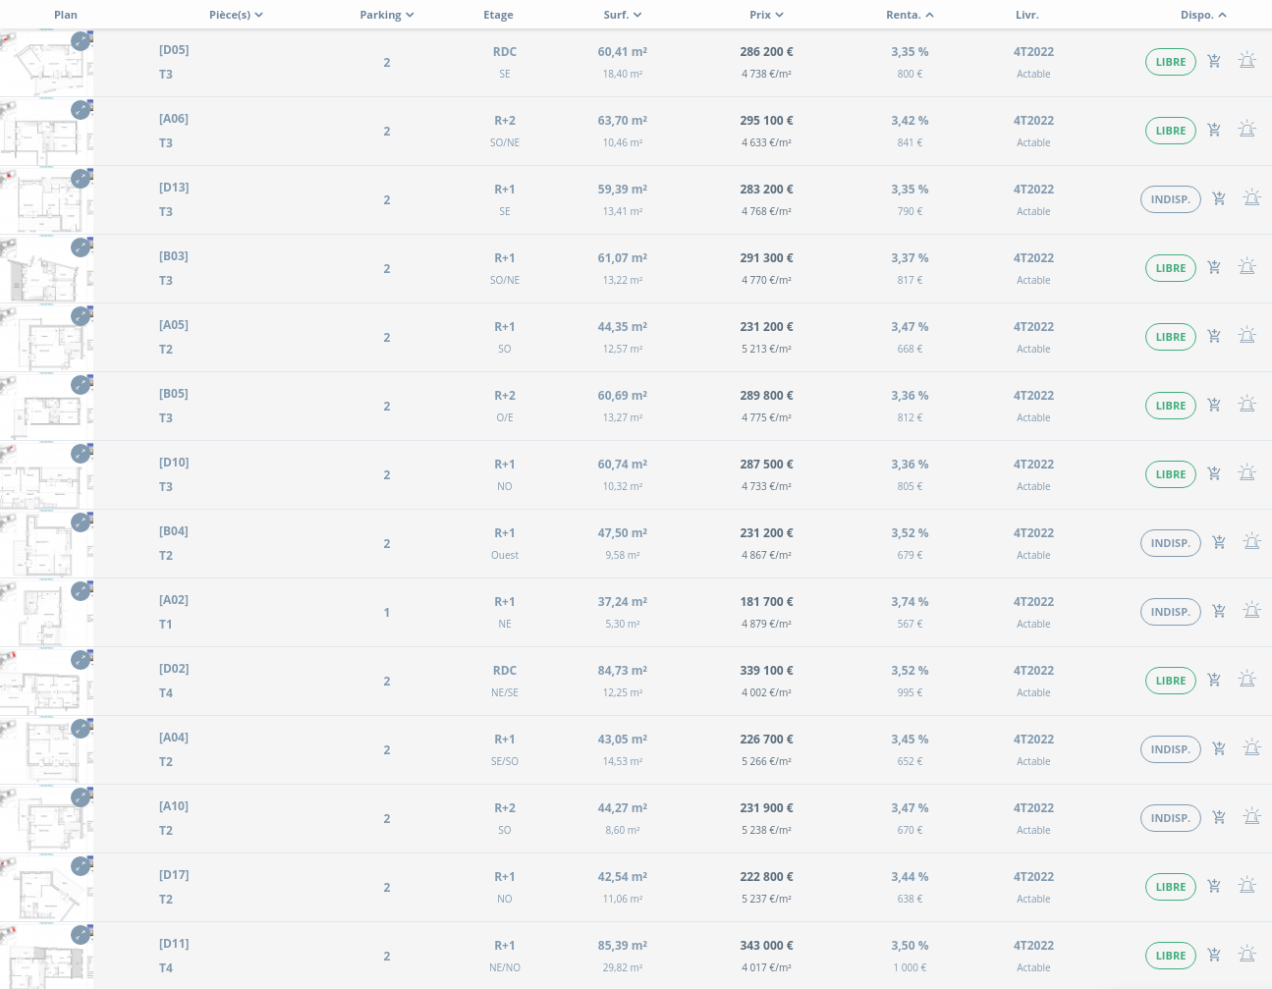Sort listings by Prix

[766, 15]
